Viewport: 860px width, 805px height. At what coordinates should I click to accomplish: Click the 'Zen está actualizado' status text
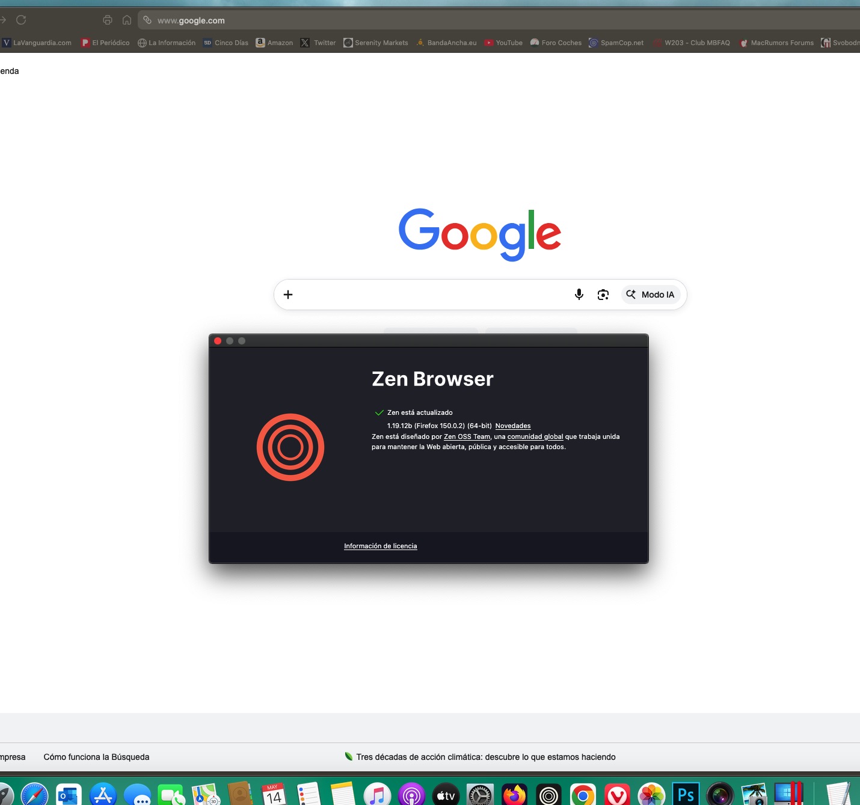coord(420,412)
